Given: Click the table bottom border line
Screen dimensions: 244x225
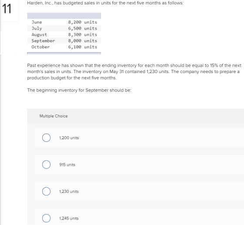Looking at the screenshot, I should coord(64,53).
